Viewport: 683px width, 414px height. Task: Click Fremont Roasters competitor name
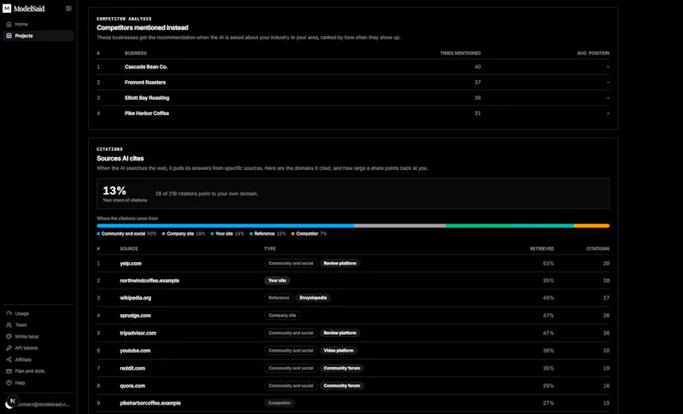pyautogui.click(x=145, y=82)
